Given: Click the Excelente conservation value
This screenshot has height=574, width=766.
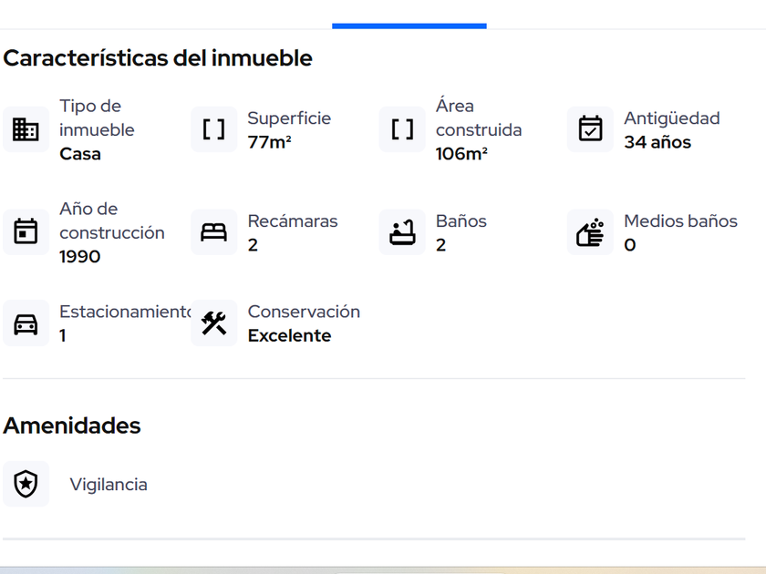Looking at the screenshot, I should pyautogui.click(x=289, y=335).
